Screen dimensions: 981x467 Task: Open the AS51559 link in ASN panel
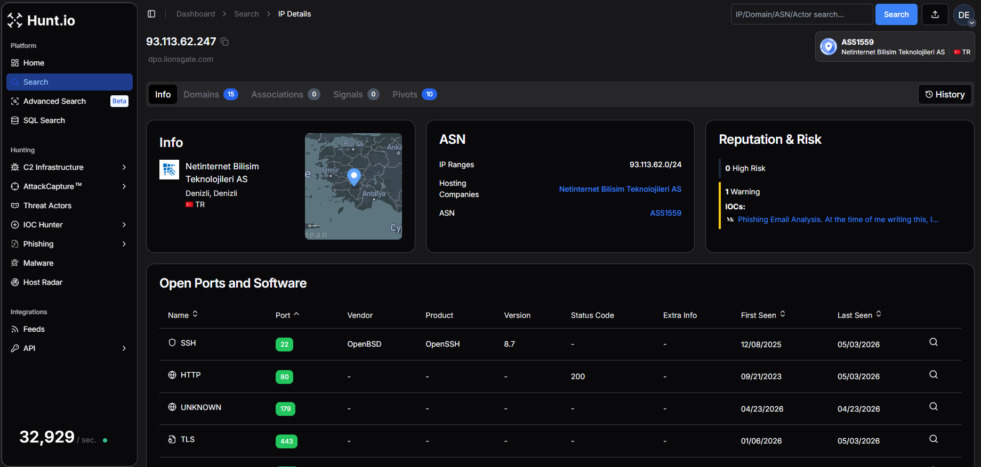665,213
